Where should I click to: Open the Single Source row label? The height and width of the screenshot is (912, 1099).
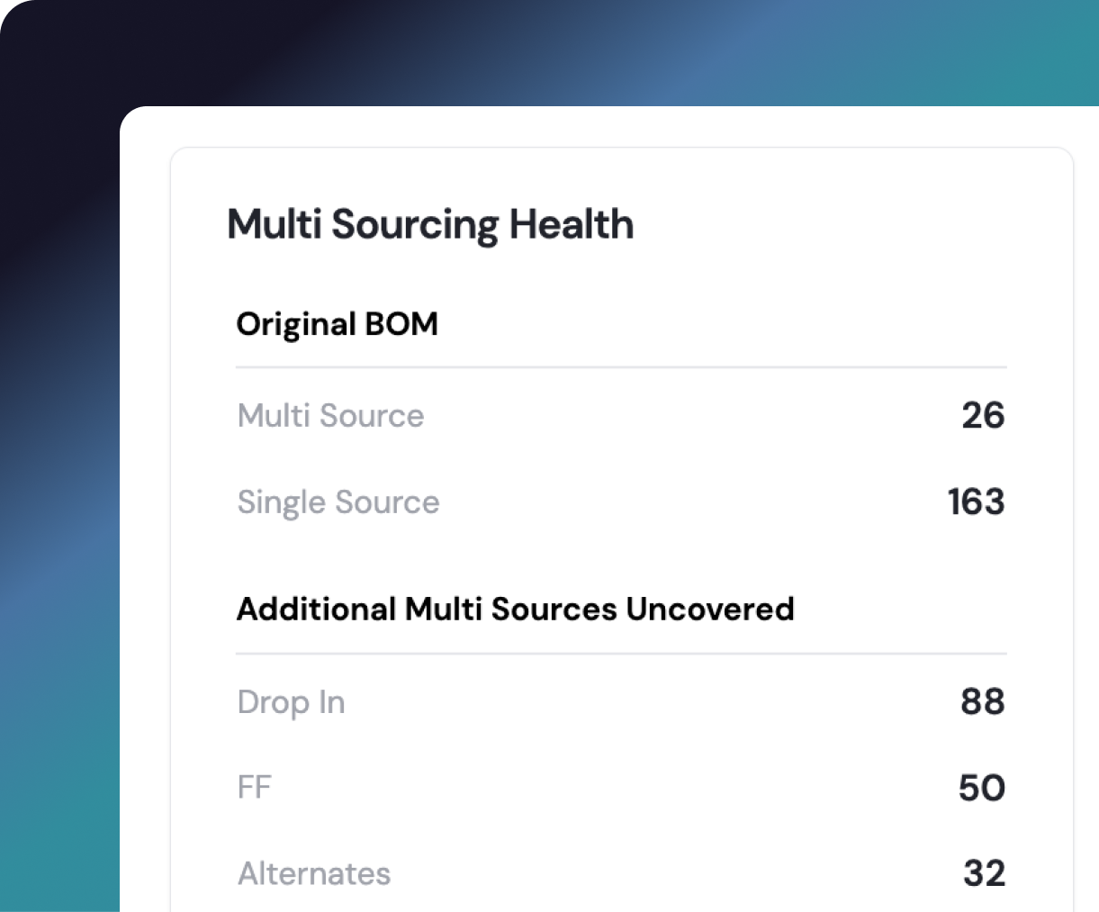click(x=338, y=502)
